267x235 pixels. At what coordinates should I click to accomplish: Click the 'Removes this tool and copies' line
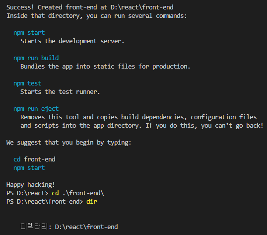[x=138, y=117]
